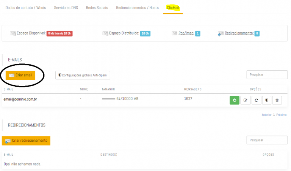Click the envelope icon beside Espaço Disponível

[x=13, y=33]
